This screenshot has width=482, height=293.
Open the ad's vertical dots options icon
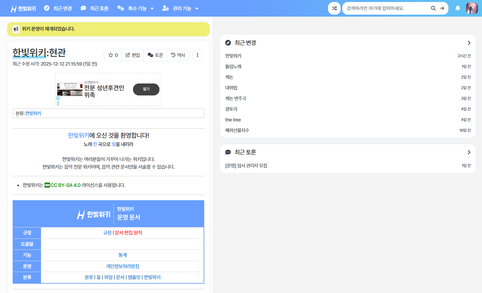[x=58, y=103]
